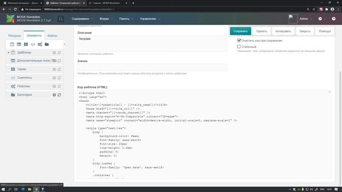Click inside the template HTML code editor
Image resolution: width=342 pixels, height=192 pixels.
click(x=204, y=134)
